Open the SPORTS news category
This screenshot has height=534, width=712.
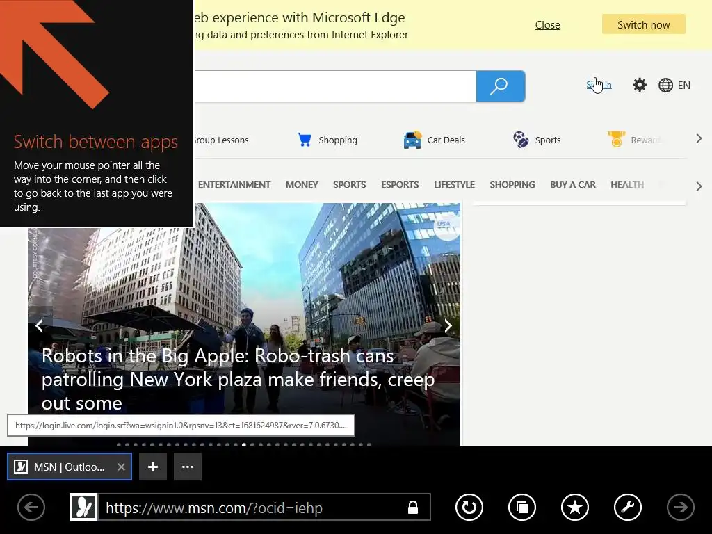pos(349,185)
